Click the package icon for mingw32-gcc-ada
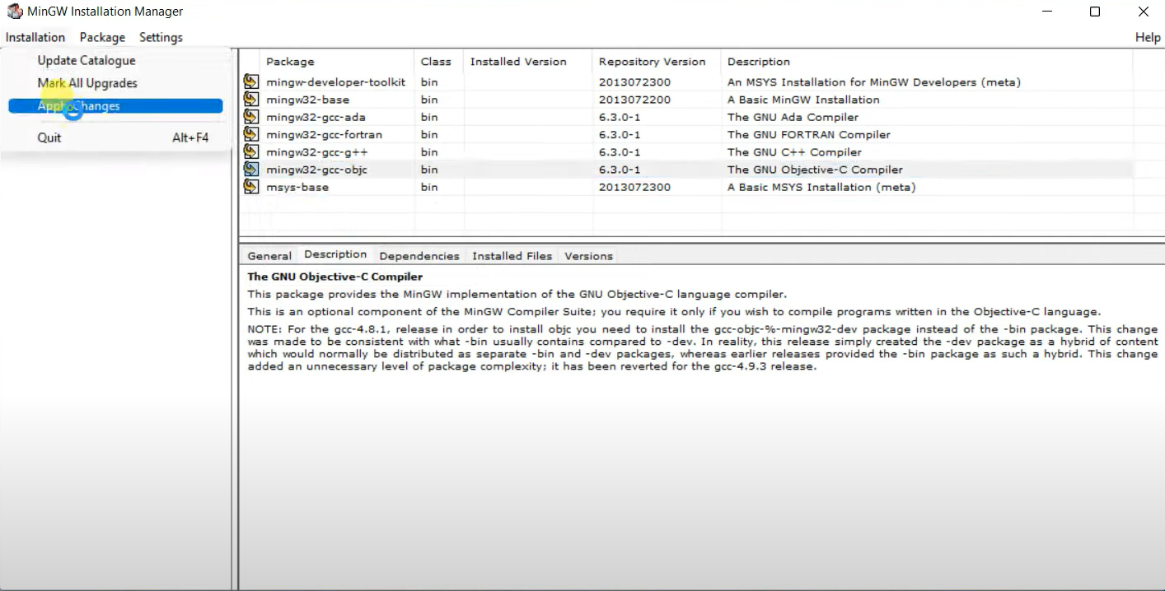Viewport: 1165px width, 591px height. (x=250, y=117)
